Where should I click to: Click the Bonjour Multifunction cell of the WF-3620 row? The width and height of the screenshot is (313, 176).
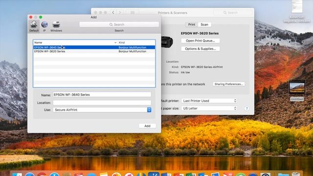click(x=133, y=51)
